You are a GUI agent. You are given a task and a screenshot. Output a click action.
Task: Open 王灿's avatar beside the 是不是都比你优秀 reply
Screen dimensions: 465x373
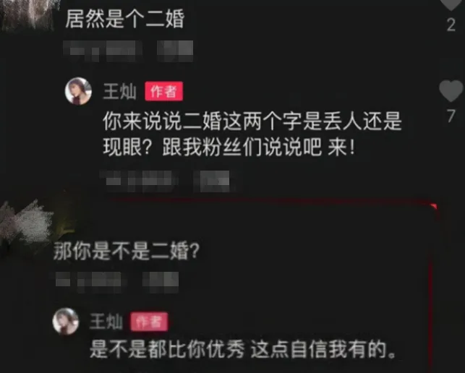pyautogui.click(x=66, y=321)
